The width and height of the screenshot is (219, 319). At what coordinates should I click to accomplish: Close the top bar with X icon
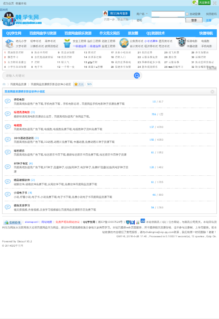[215, 3]
